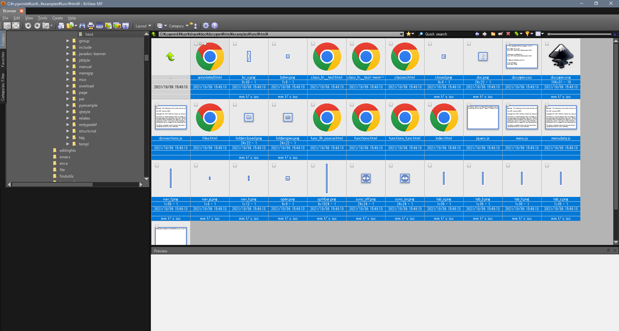This screenshot has width=619, height=331.
Task: Adjust the thumbnail size slider
Action: point(579,34)
